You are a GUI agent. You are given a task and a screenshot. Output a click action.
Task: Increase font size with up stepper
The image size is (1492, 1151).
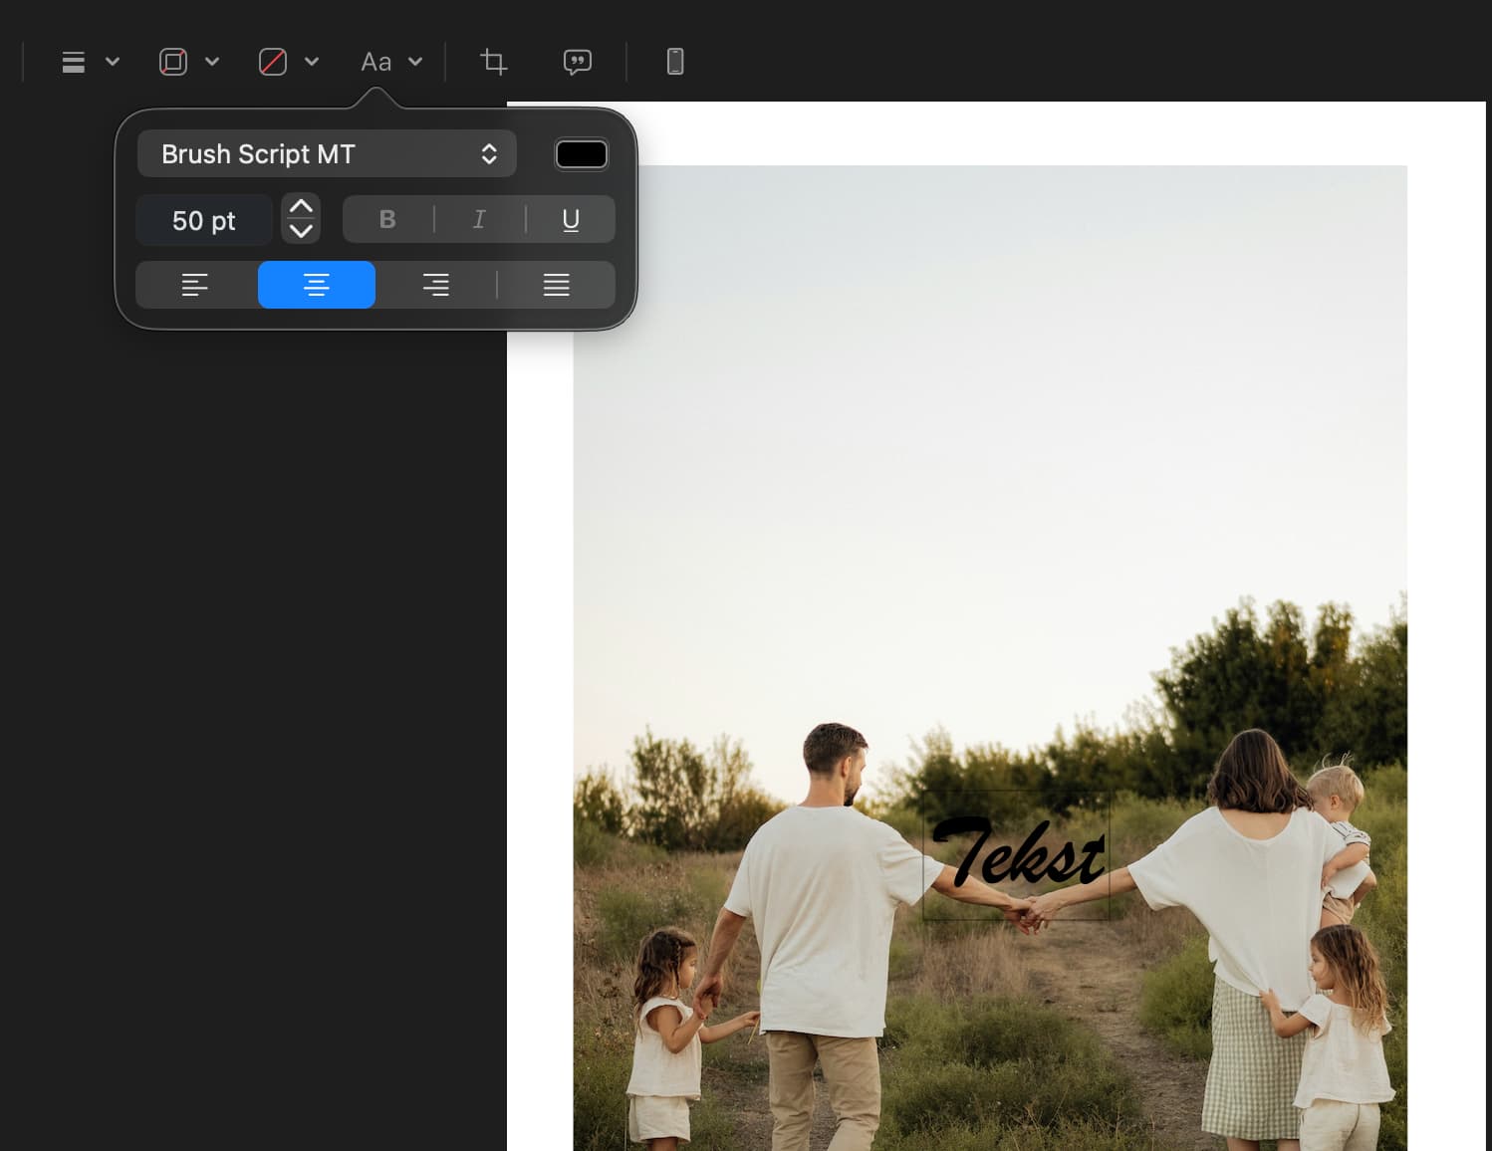click(301, 207)
